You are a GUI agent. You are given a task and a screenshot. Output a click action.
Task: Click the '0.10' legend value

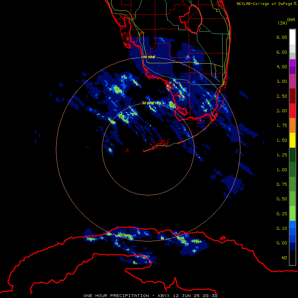pos(282,228)
